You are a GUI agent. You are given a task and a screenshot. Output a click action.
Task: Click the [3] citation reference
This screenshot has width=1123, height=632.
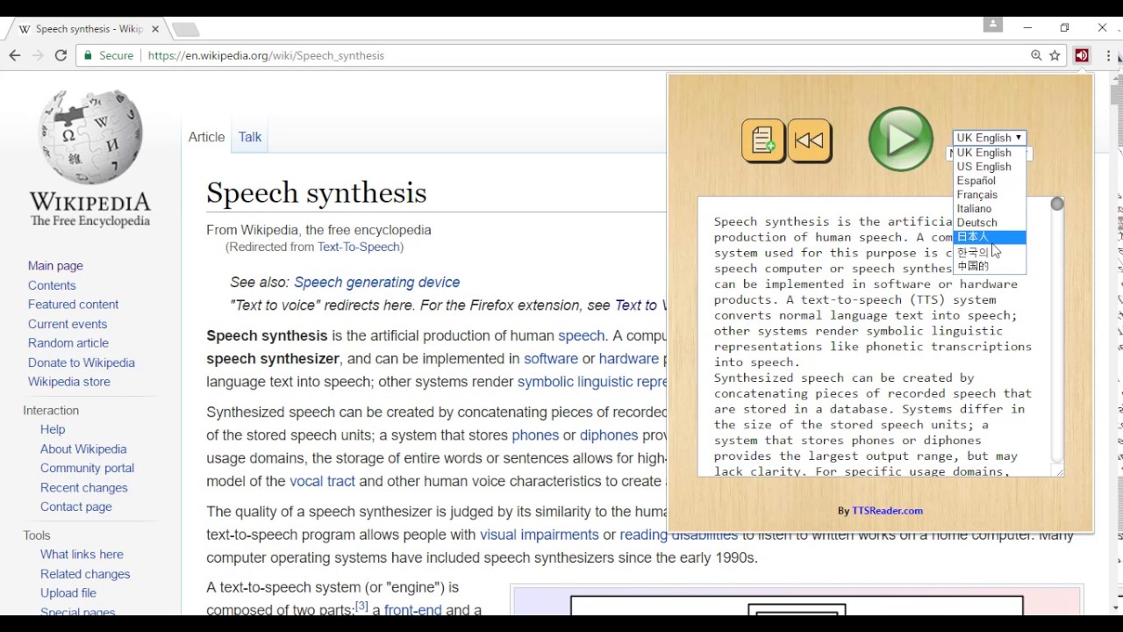(x=361, y=606)
